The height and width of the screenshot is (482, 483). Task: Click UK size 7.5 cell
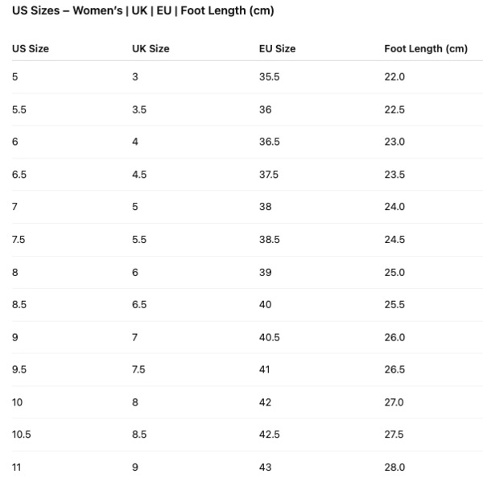[138, 369]
